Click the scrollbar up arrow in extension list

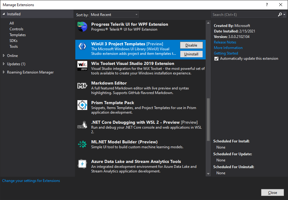[x=208, y=23]
